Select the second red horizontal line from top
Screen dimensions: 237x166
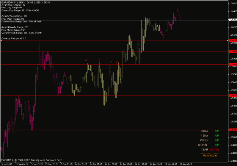pos(114,52)
